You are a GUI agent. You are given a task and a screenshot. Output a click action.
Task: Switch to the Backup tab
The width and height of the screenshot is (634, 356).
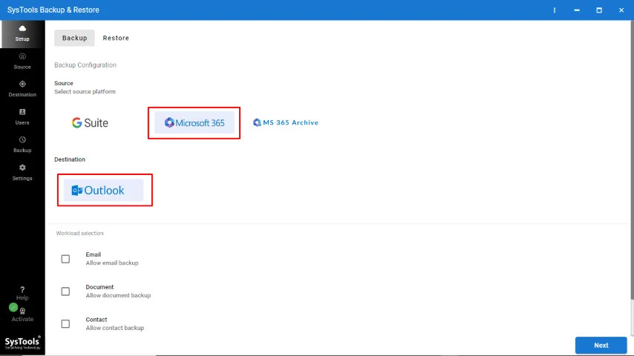click(74, 38)
